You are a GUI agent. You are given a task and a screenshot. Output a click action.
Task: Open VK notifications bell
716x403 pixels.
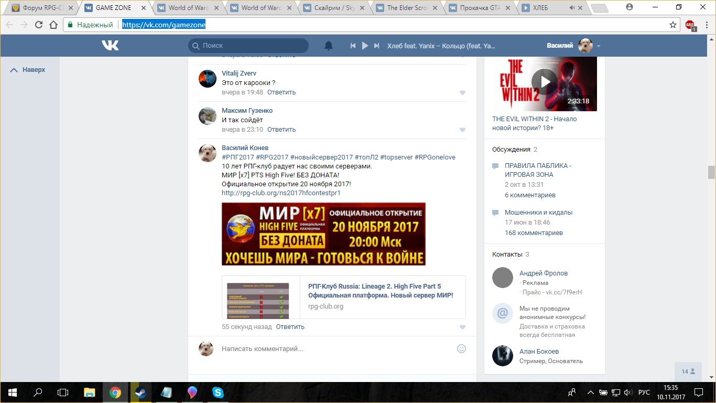(x=329, y=46)
